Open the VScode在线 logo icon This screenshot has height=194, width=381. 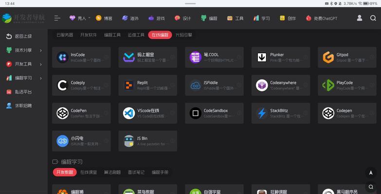[x=129, y=113]
